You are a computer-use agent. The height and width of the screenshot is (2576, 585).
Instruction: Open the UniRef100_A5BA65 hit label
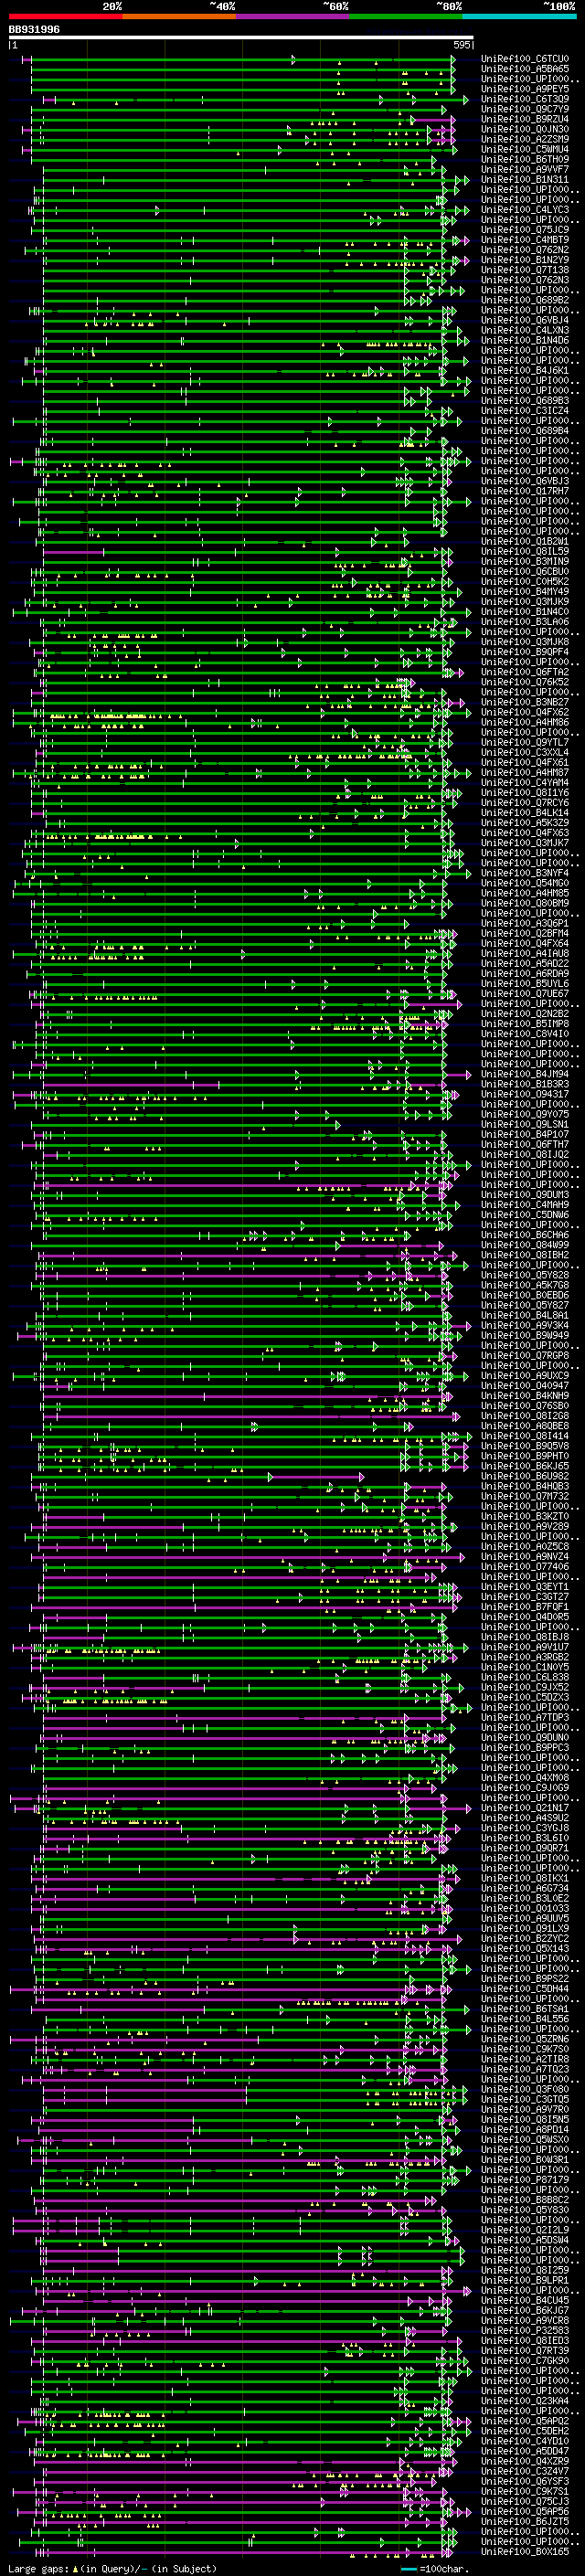pos(525,69)
